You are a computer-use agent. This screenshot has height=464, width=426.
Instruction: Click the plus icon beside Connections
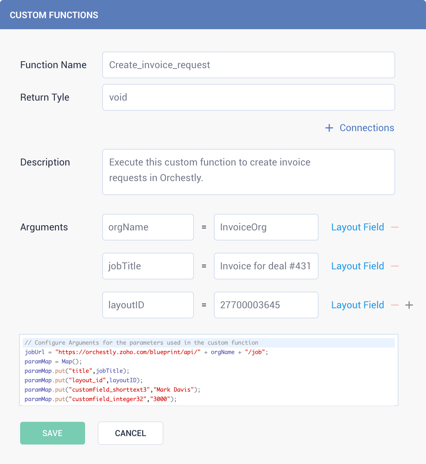(x=329, y=128)
